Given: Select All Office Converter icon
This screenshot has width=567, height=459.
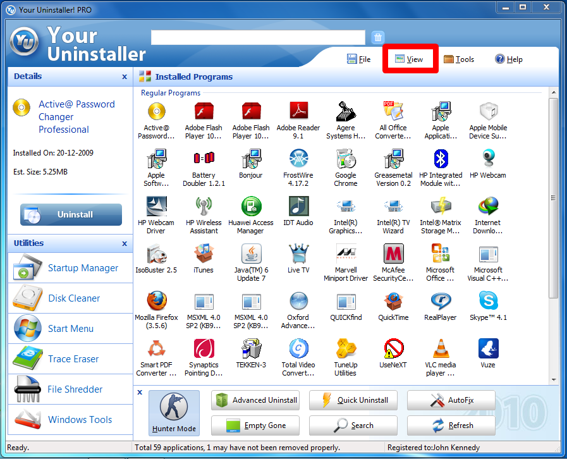Looking at the screenshot, I should [x=393, y=111].
